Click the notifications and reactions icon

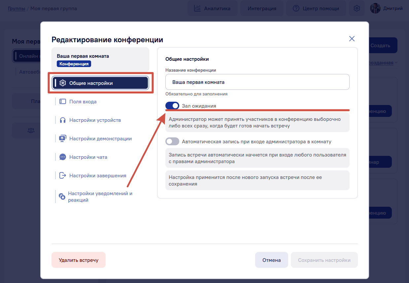coord(62,196)
